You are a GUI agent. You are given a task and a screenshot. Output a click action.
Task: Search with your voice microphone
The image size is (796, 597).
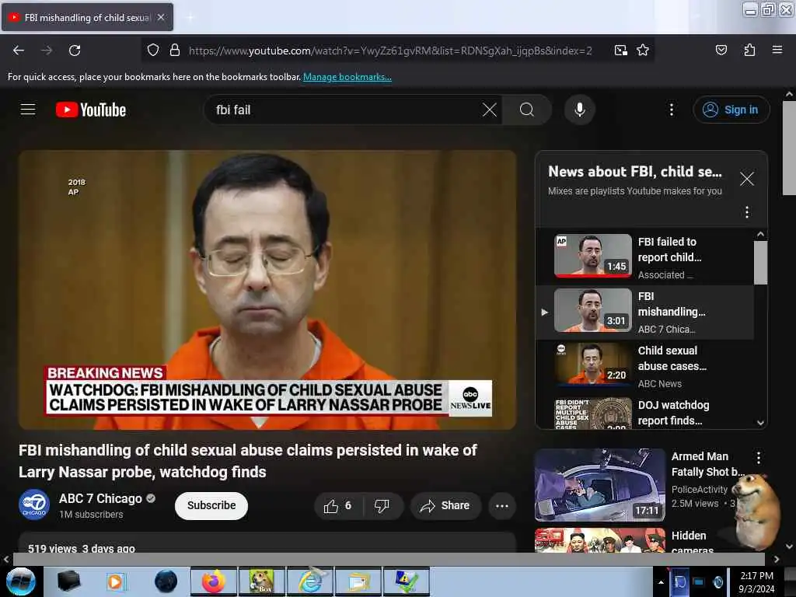tap(579, 110)
